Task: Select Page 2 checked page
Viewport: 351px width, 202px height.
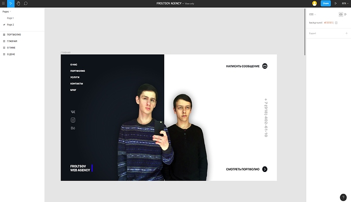Action: coord(10,24)
